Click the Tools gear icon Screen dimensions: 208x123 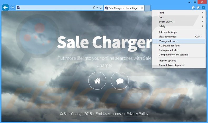point(203,7)
